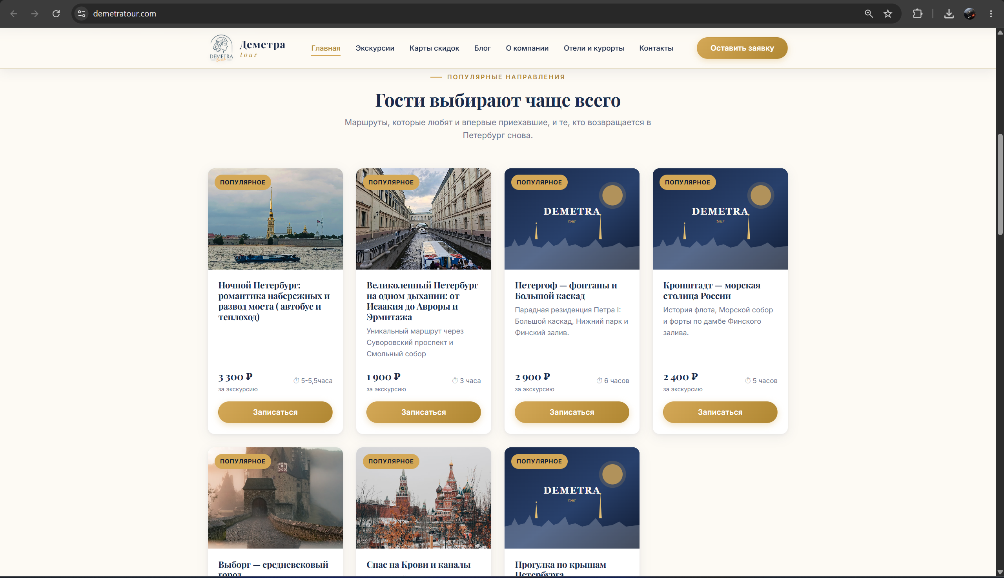The height and width of the screenshot is (578, 1004).
Task: Click the 2 900 ₽ price text
Action: [x=532, y=377]
